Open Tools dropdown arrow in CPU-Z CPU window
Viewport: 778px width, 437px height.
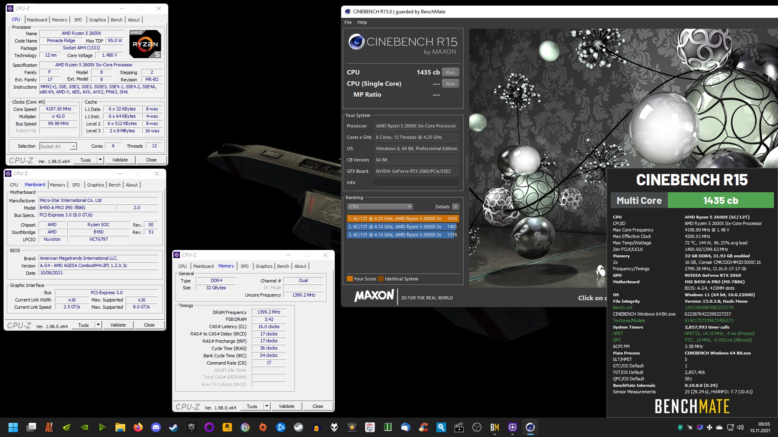point(100,160)
